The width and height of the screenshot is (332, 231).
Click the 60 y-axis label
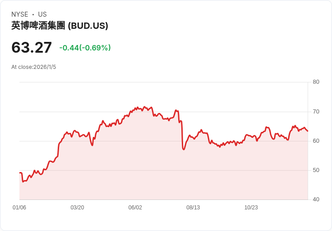pyautogui.click(x=316, y=141)
